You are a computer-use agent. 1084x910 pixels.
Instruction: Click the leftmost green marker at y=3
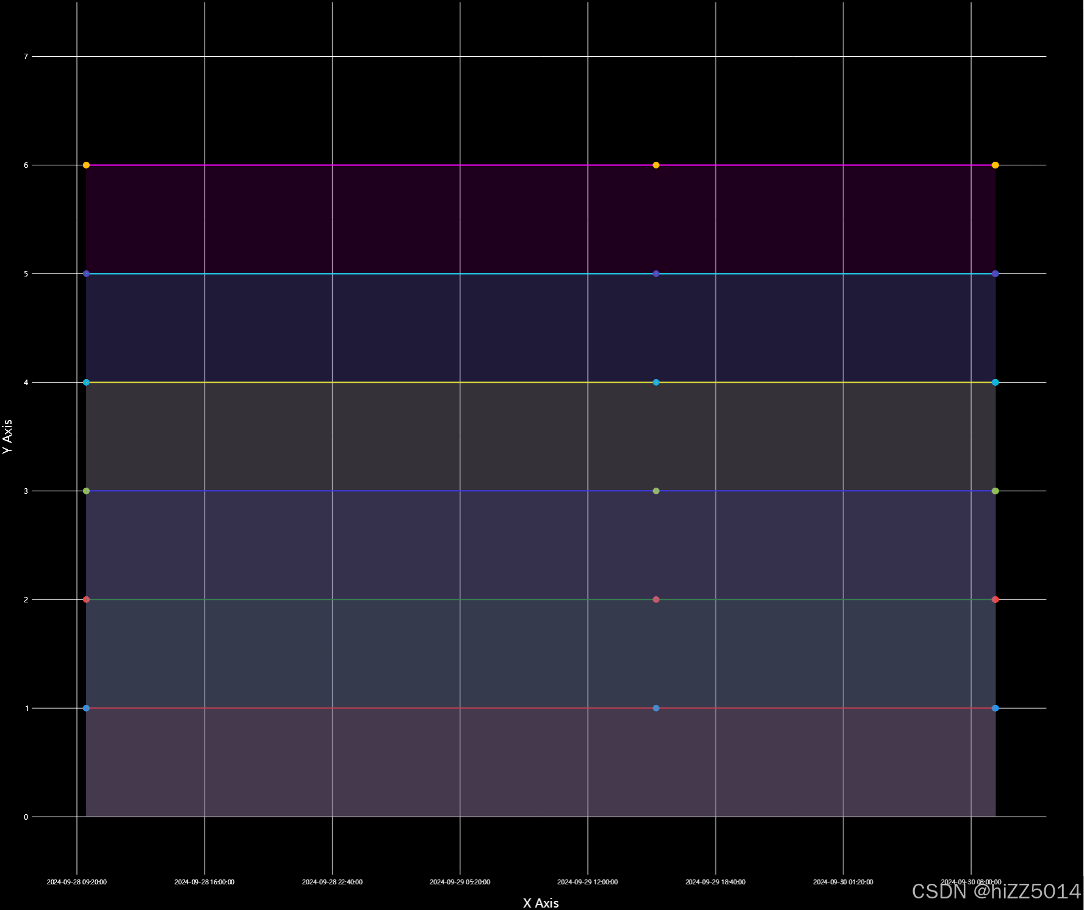(x=86, y=491)
